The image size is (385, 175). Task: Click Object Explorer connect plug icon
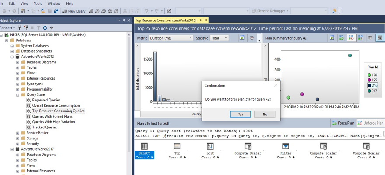pyautogui.click(x=20, y=28)
